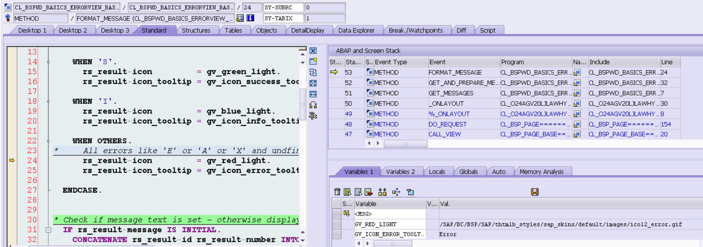Click the yellow change icon next to <MSG>
703x247 pixels.
[347, 214]
